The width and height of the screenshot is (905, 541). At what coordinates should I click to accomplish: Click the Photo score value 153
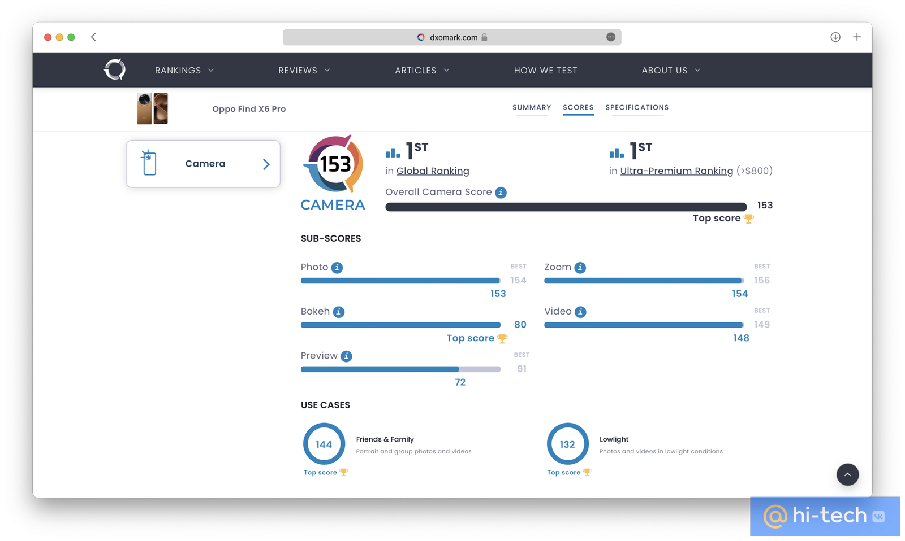click(x=498, y=294)
